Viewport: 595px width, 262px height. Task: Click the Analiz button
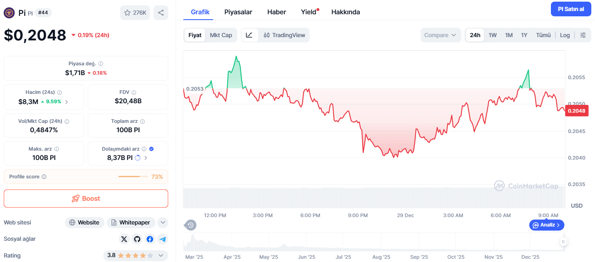pos(547,225)
